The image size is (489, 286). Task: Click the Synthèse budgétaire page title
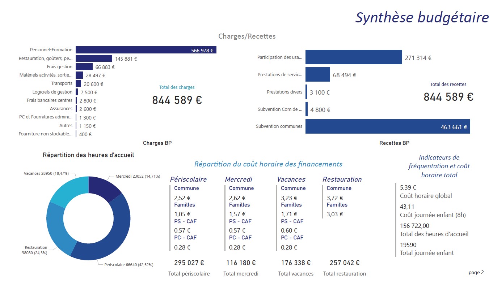pyautogui.click(x=422, y=17)
